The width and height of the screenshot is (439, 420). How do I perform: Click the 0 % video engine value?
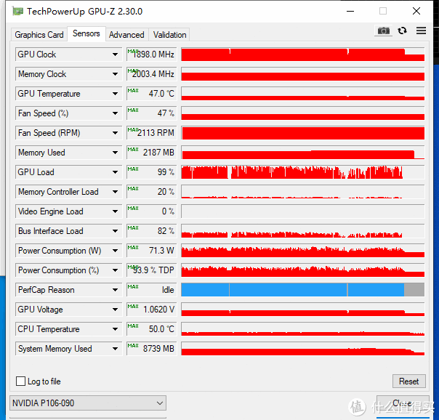click(x=151, y=211)
